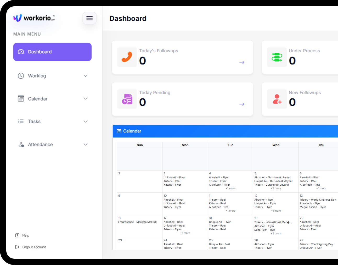Open the Help link in sidebar
The height and width of the screenshot is (265, 338).
[25, 235]
